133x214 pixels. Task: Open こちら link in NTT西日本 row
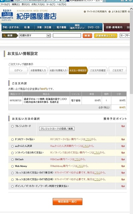pos(97,179)
